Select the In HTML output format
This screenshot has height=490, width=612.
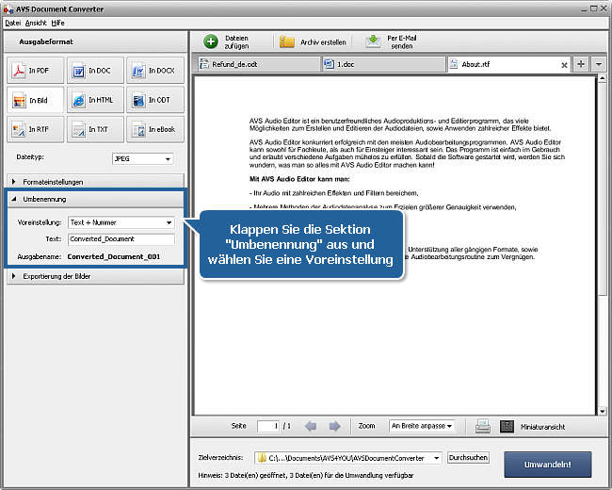coord(95,100)
